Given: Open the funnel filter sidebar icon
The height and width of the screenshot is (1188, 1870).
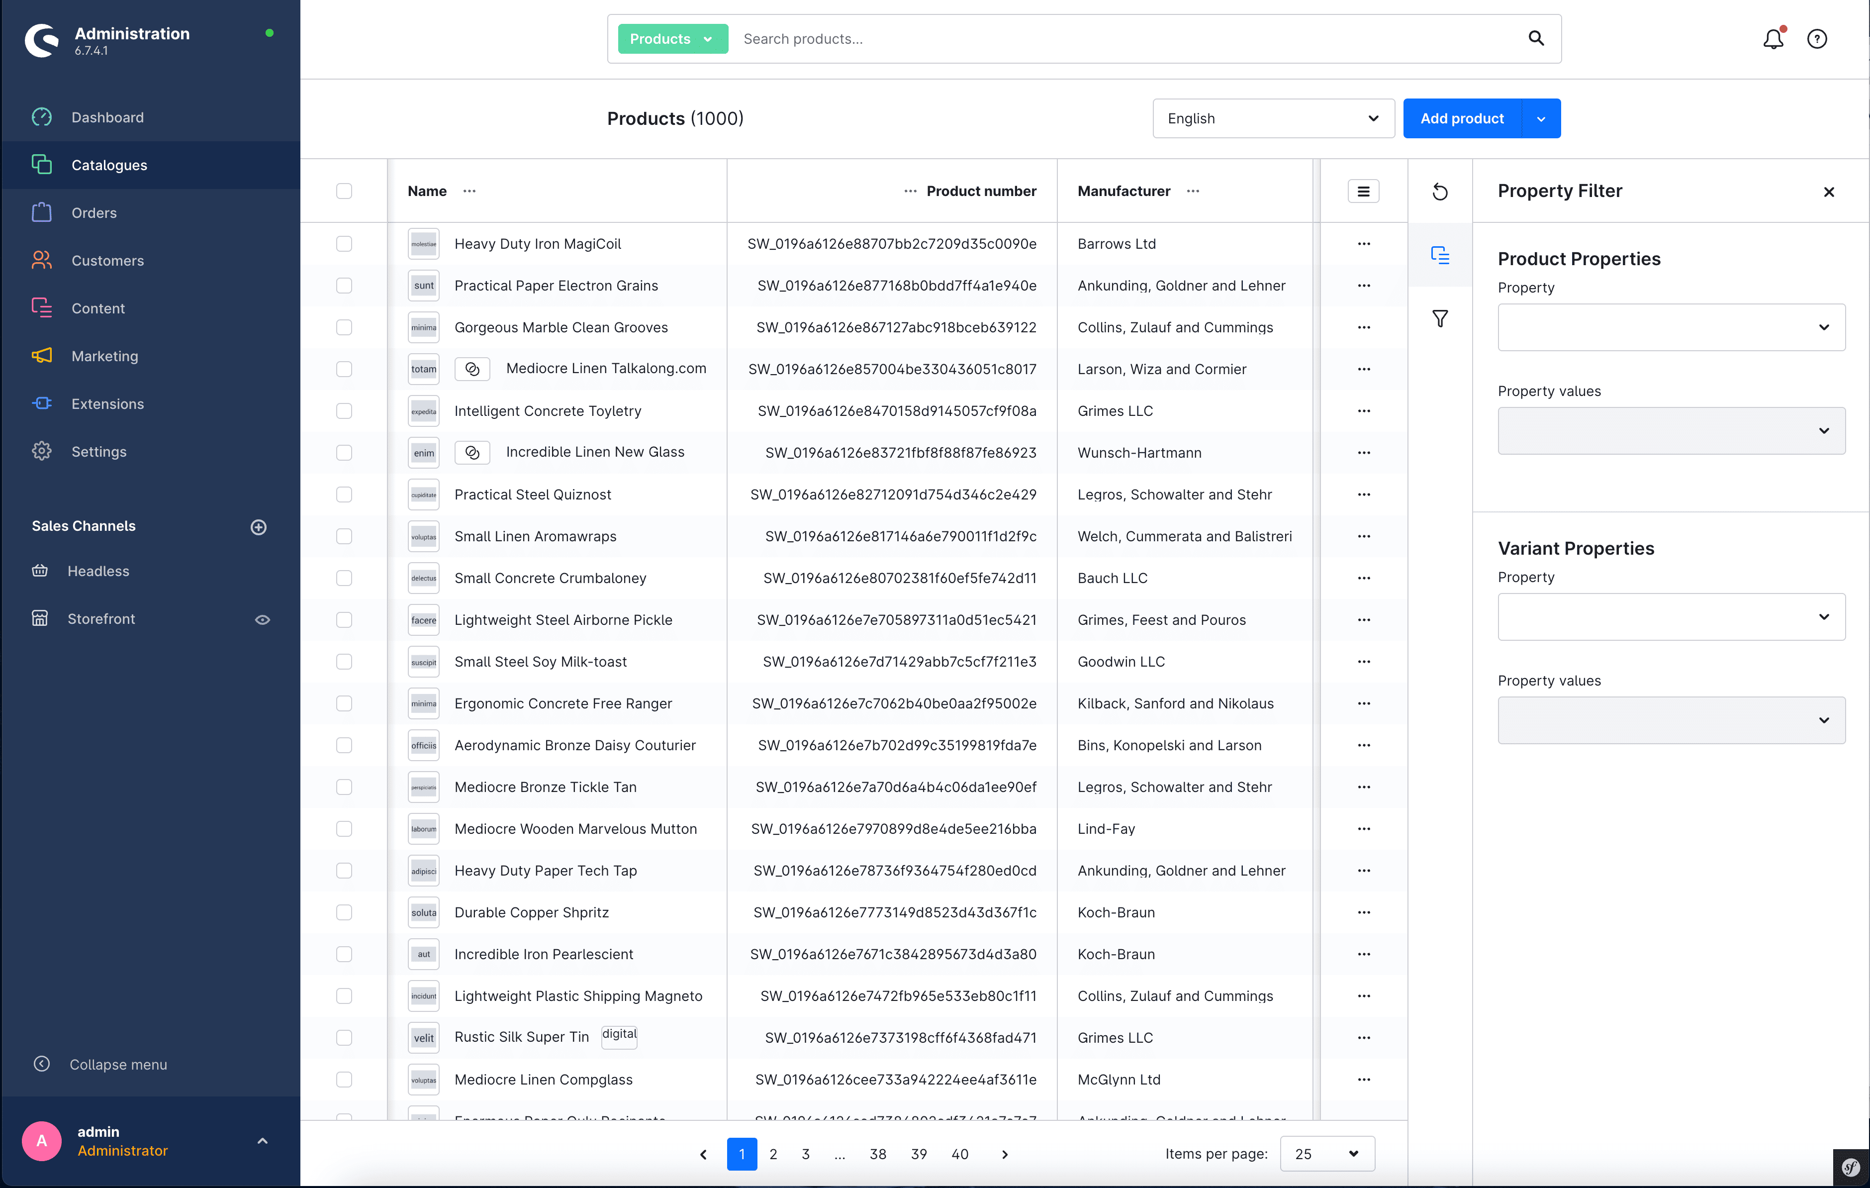Looking at the screenshot, I should [1440, 318].
